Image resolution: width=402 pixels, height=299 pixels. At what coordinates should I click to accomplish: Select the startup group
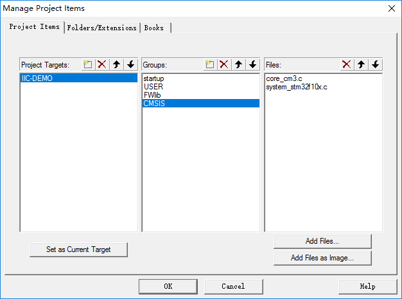pos(200,78)
